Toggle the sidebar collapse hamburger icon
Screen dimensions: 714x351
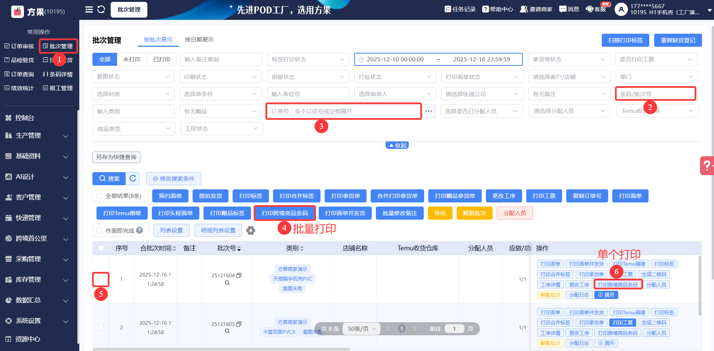tap(89, 9)
